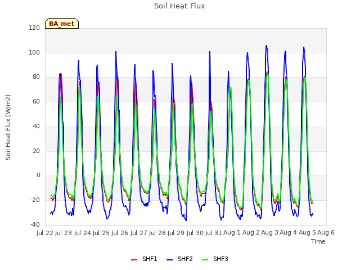Click the Jul 31 x-axis tick label
The image size is (360, 270).
[x=213, y=233]
